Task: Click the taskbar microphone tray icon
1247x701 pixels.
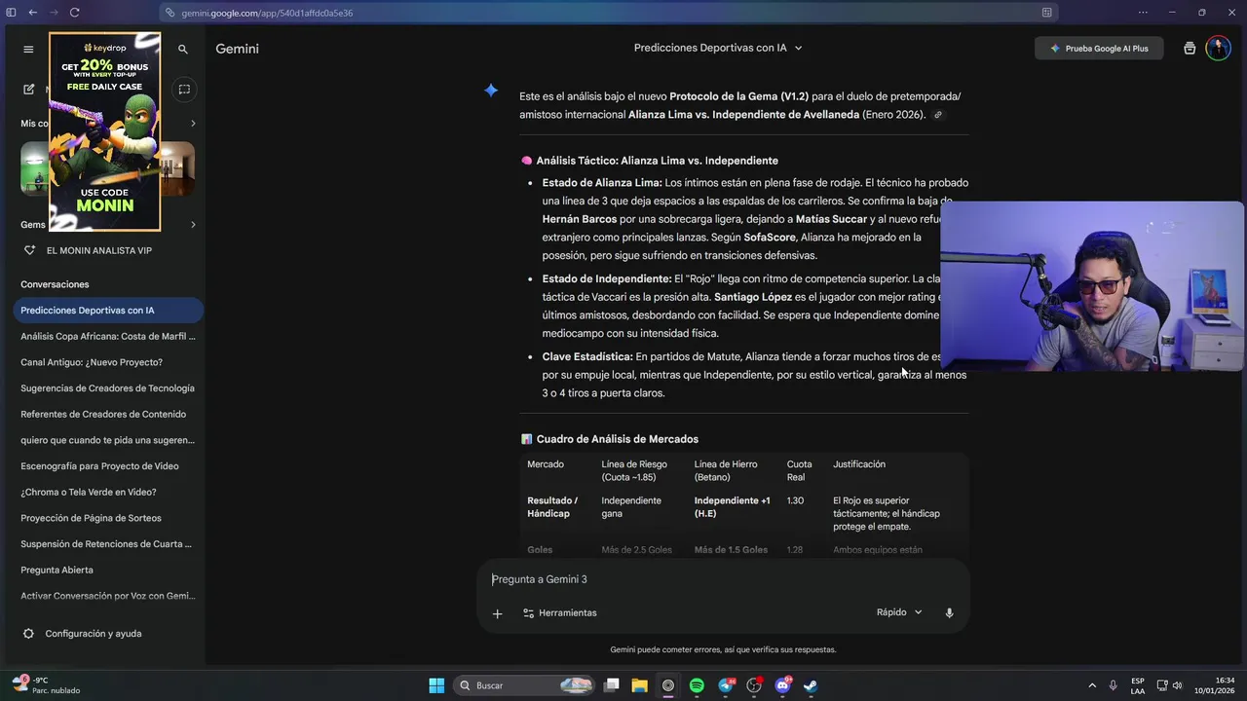Action: 1113,685
